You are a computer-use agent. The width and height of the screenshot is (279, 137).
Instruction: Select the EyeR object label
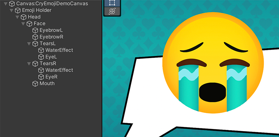pyautogui.click(x=51, y=77)
